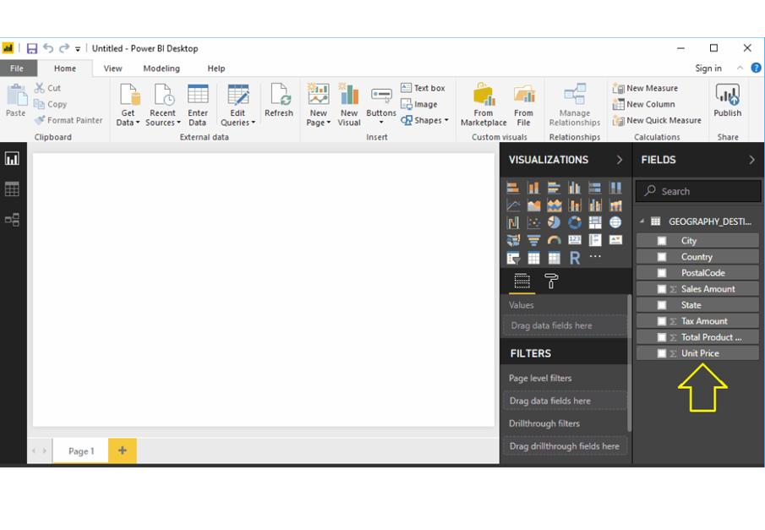Select the funnel chart visualization
The height and width of the screenshot is (530, 765).
pos(533,240)
